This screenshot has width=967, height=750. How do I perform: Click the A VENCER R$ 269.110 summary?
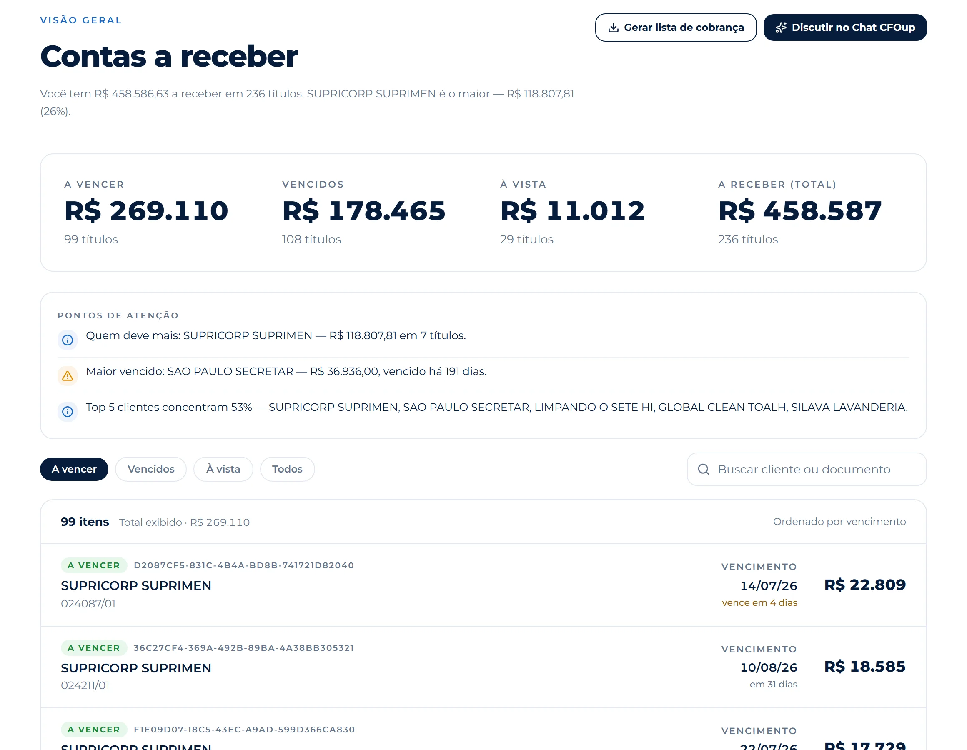point(146,212)
